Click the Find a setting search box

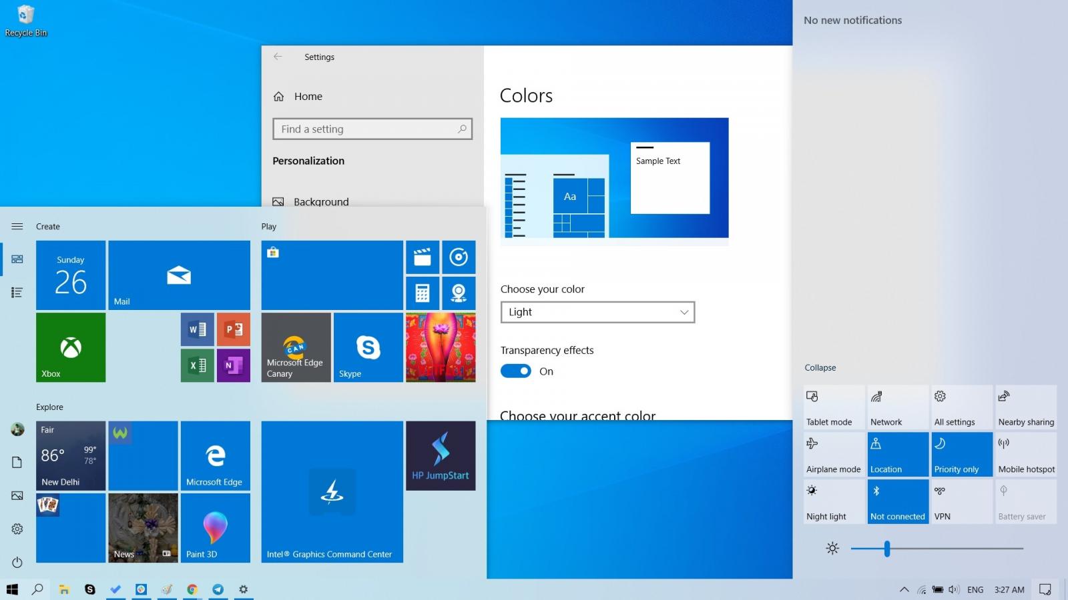point(372,129)
